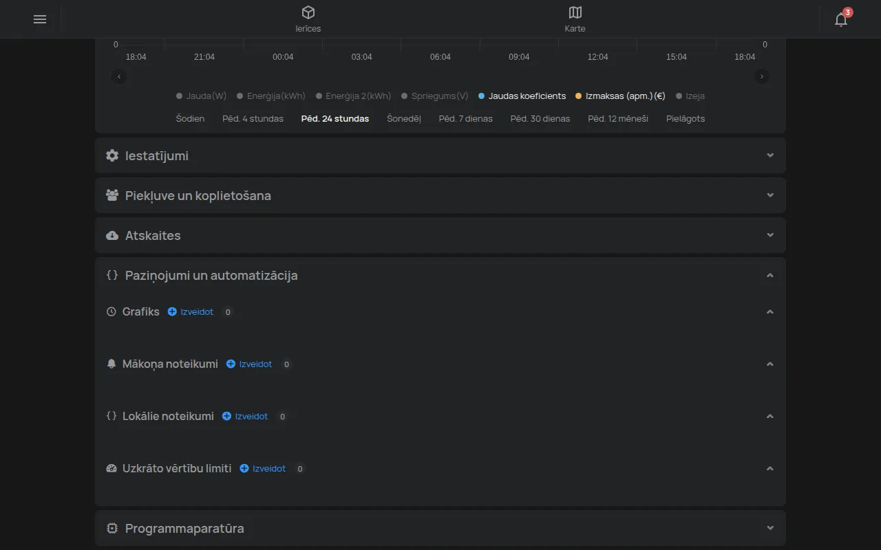Select Pēd. 30 dienas range
Image resolution: width=881 pixels, height=550 pixels.
click(540, 118)
